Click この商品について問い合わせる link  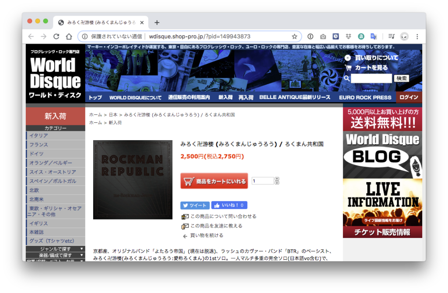[x=224, y=217]
